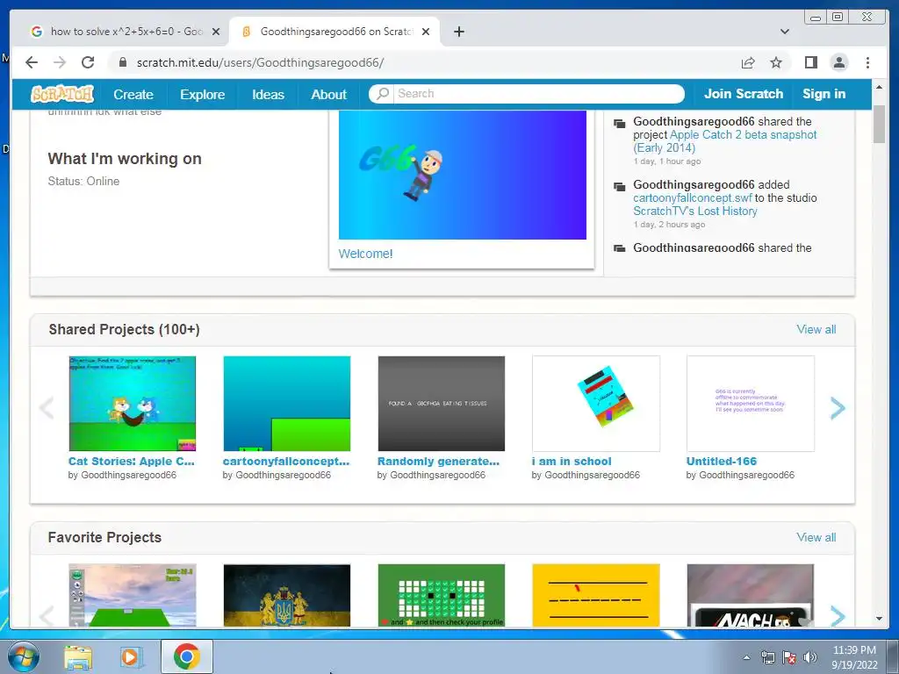Open File Explorer from the taskbar

[x=78, y=657]
